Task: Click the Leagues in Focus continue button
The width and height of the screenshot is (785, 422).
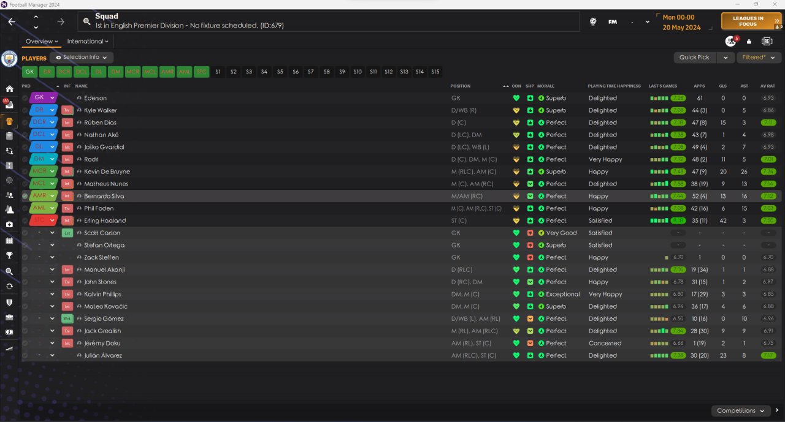Action: [x=751, y=21]
